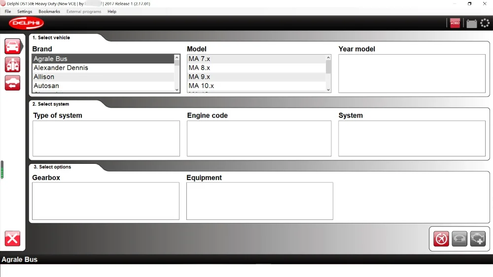The image size is (493, 277).
Task: Click the Year model list box
Action: 412,73
